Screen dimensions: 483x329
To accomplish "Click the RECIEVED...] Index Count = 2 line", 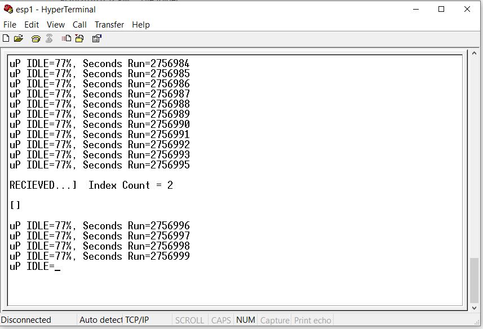I will [91, 185].
